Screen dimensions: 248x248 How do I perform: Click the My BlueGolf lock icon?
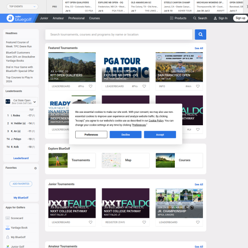7,237
